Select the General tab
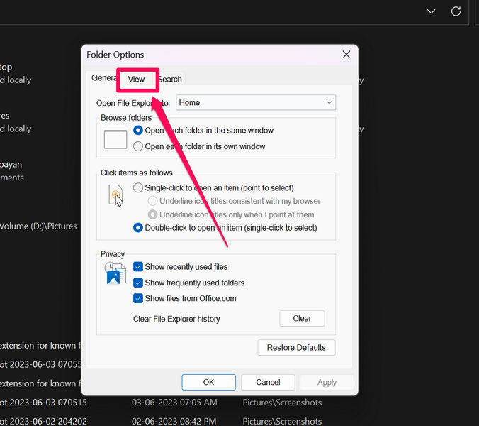Image resolution: width=479 pixels, height=426 pixels. pos(103,78)
